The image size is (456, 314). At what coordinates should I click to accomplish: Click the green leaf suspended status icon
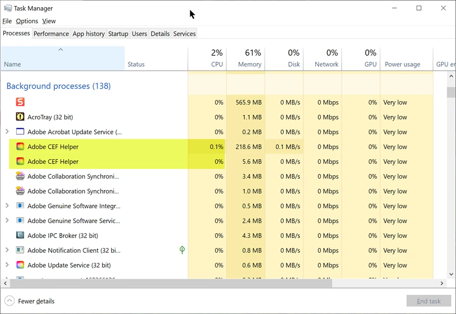coord(182,250)
